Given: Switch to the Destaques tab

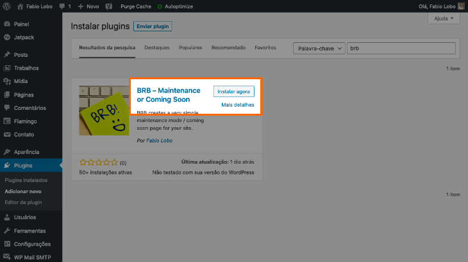Looking at the screenshot, I should point(157,47).
